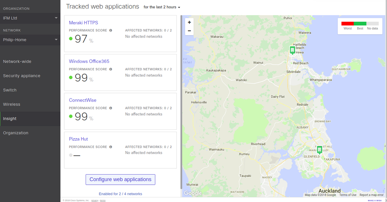Zoom in on the map
Viewport: 387px width, 202px height.
tap(189, 22)
